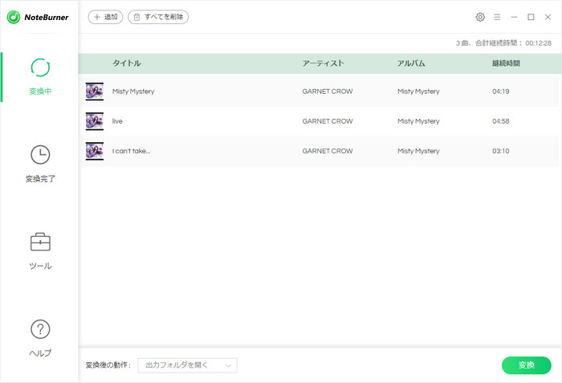This screenshot has width=562, height=383.
Task: Open the ツール tools section
Action: pyautogui.click(x=40, y=251)
